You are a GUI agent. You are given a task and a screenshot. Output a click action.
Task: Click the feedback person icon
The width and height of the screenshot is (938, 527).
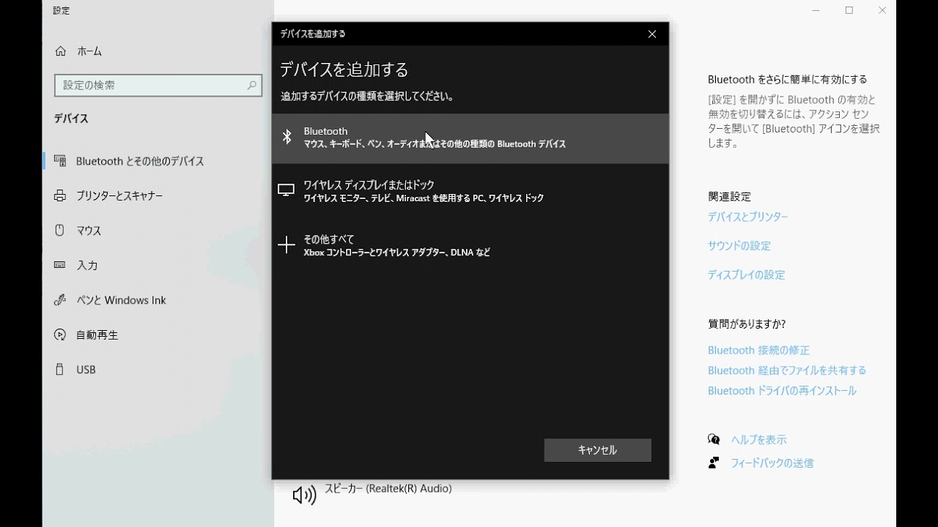[714, 463]
